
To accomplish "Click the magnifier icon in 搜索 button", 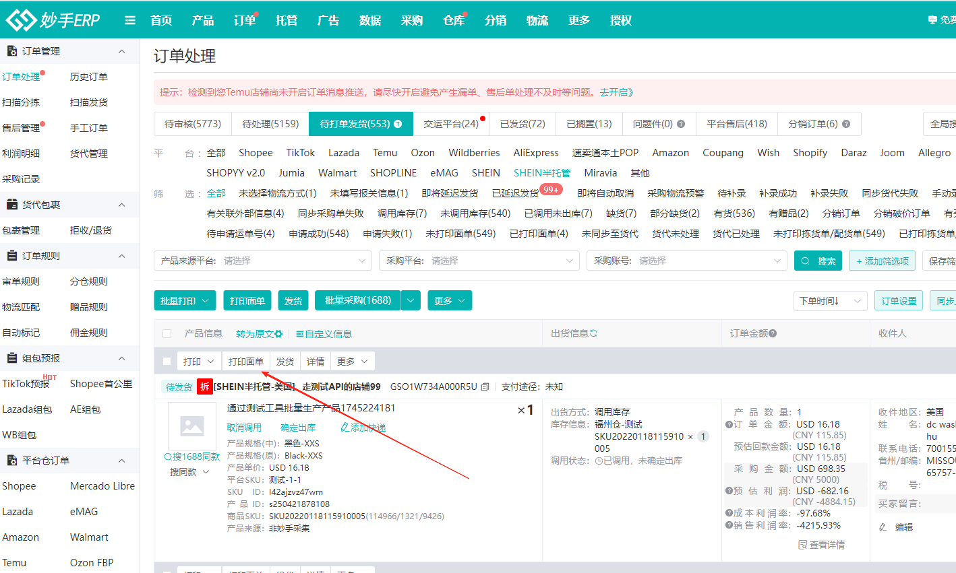I will [x=806, y=261].
